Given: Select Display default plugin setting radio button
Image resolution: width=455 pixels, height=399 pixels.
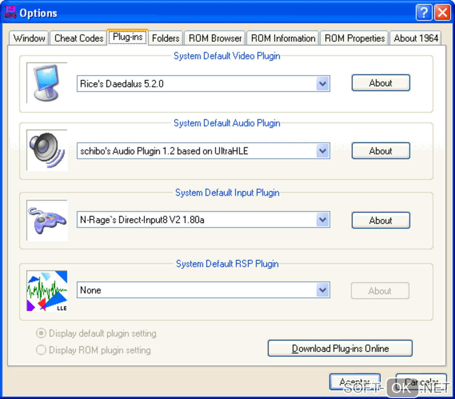Looking at the screenshot, I should [41, 333].
